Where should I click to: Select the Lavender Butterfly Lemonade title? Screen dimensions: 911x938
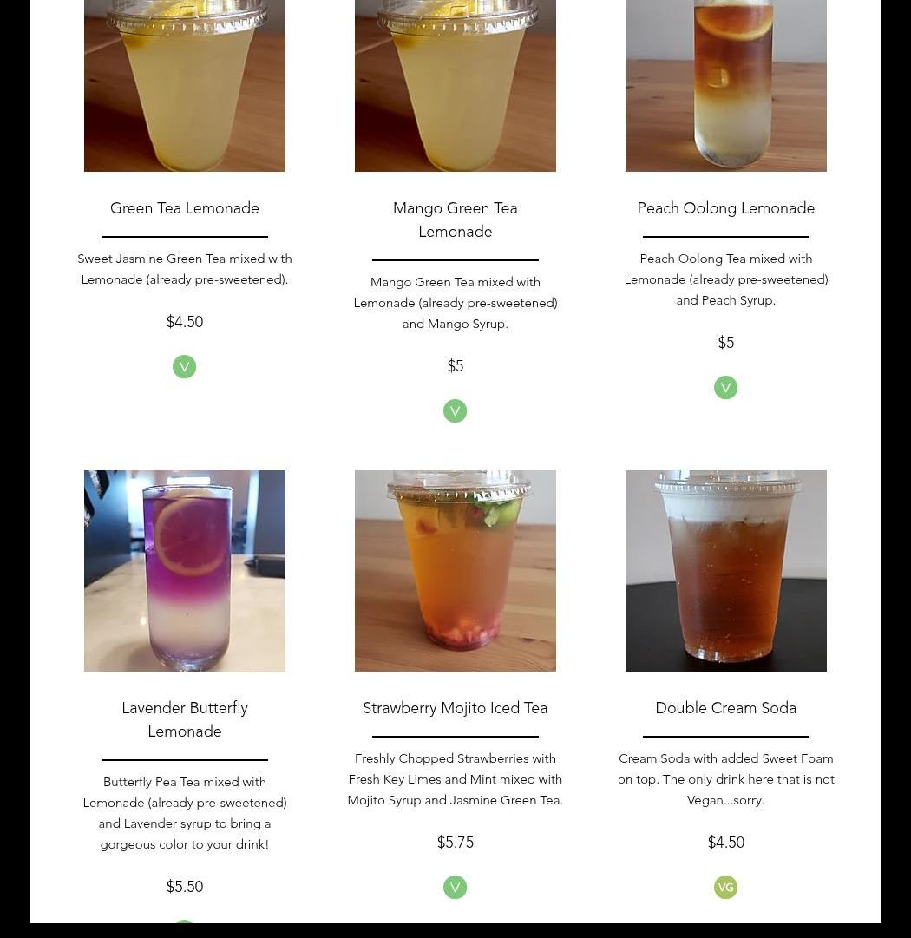(184, 719)
